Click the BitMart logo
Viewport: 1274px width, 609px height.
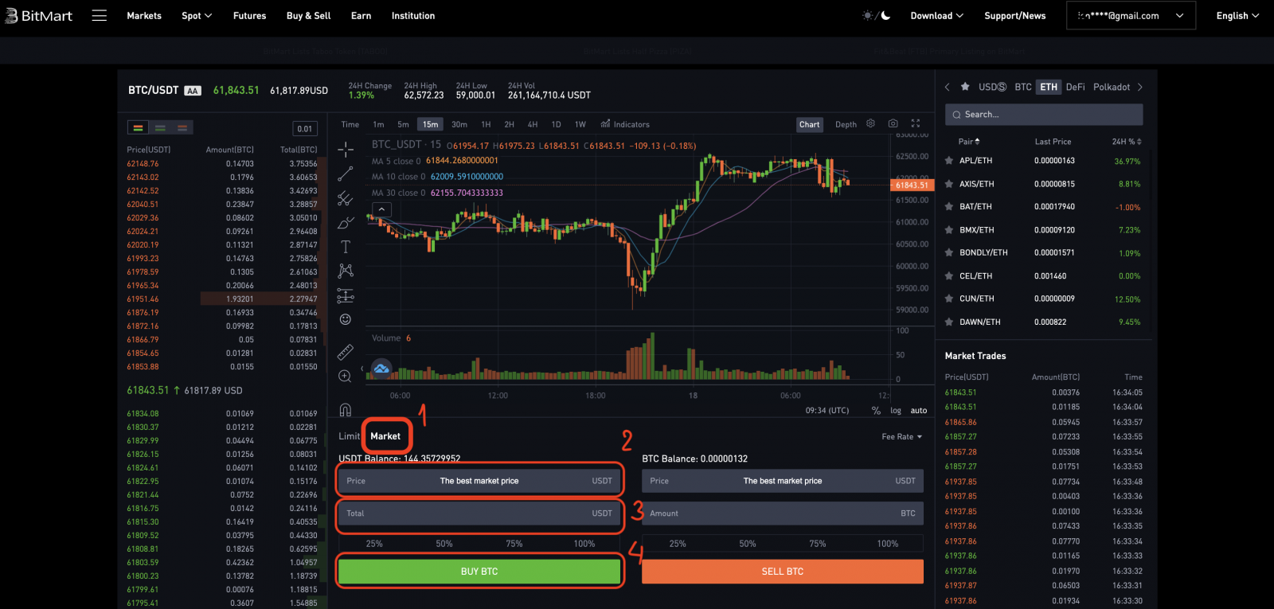(38, 16)
